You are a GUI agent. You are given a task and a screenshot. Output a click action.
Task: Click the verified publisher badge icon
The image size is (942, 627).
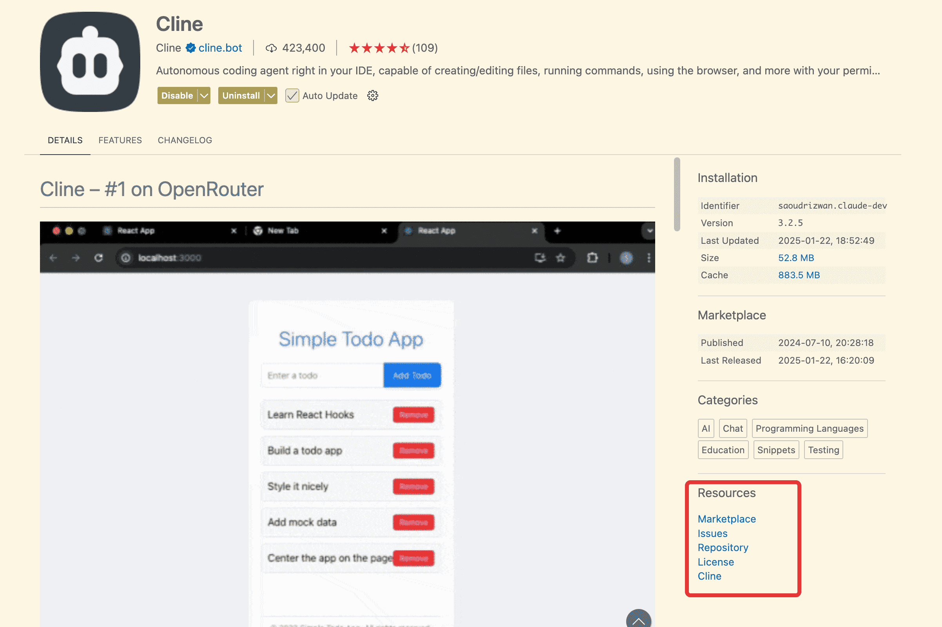(190, 48)
